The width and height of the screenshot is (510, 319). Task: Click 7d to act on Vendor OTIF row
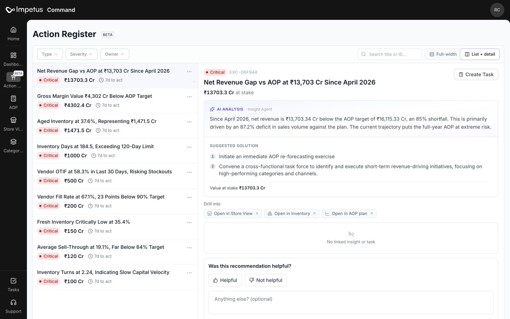pos(100,181)
